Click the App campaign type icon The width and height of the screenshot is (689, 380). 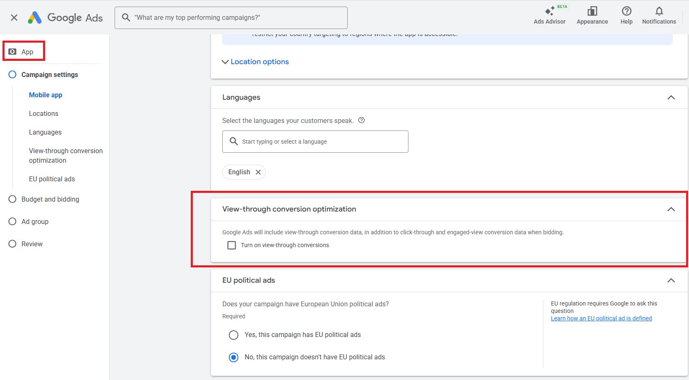coord(12,52)
